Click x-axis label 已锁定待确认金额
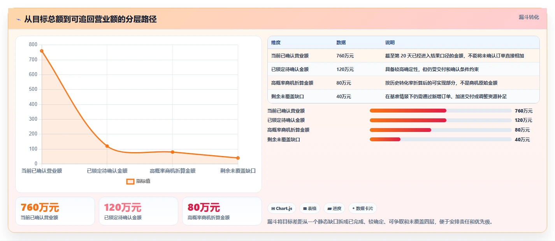Screen dimensions: 555x241 pyautogui.click(x=107, y=171)
